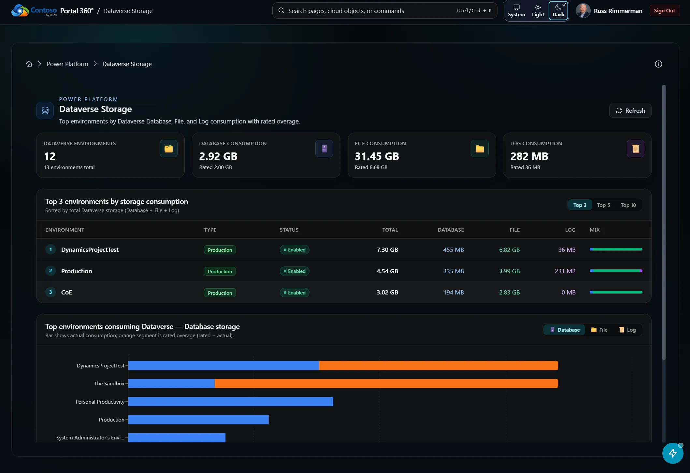Click The Sandbox chart axis label
Viewport: 690px width, 473px height.
[109, 383]
